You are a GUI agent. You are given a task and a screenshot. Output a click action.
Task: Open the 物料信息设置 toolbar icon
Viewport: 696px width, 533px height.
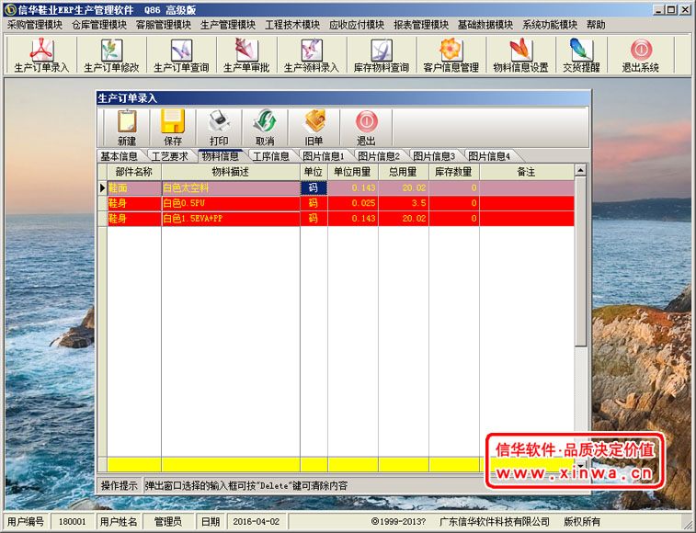tap(520, 55)
